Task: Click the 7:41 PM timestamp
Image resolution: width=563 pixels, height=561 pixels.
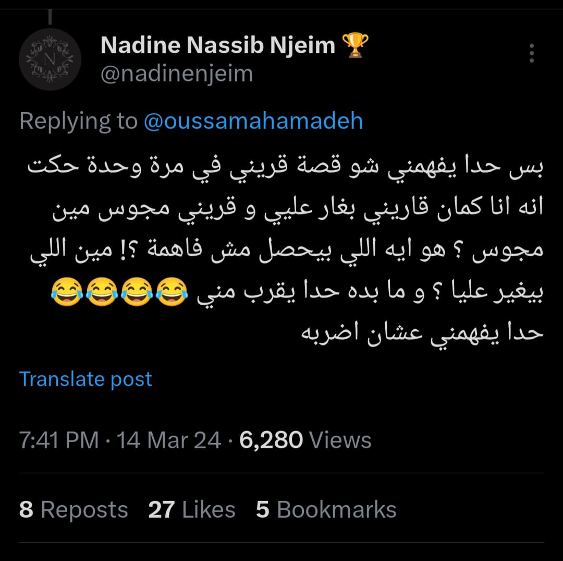Action: (59, 440)
